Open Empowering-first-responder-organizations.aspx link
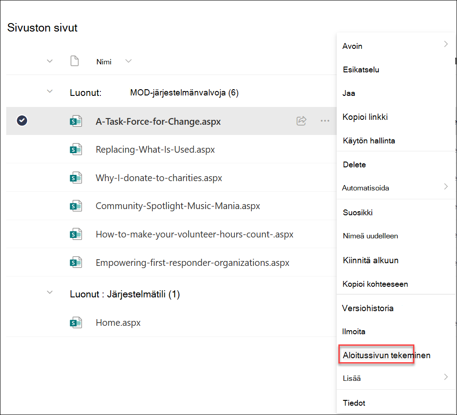This screenshot has width=457, height=415. (192, 263)
